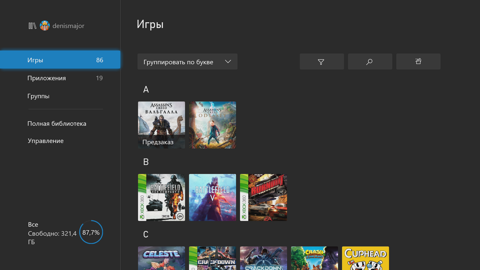Click the apps count 19
This screenshot has width=480, height=270.
99,78
